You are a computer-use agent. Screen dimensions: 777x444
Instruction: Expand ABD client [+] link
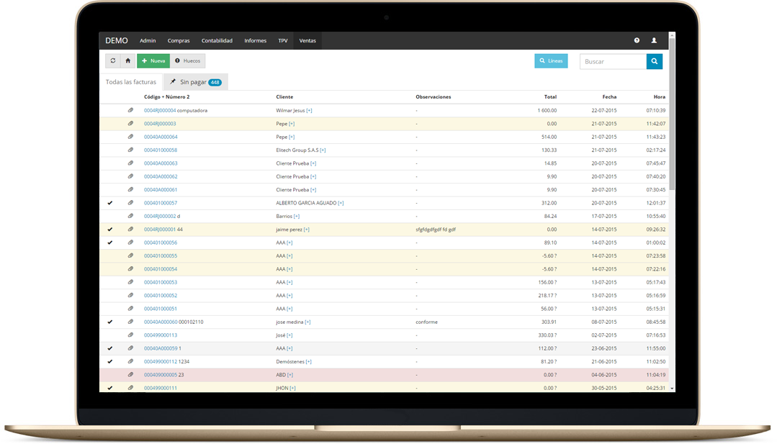click(x=290, y=375)
